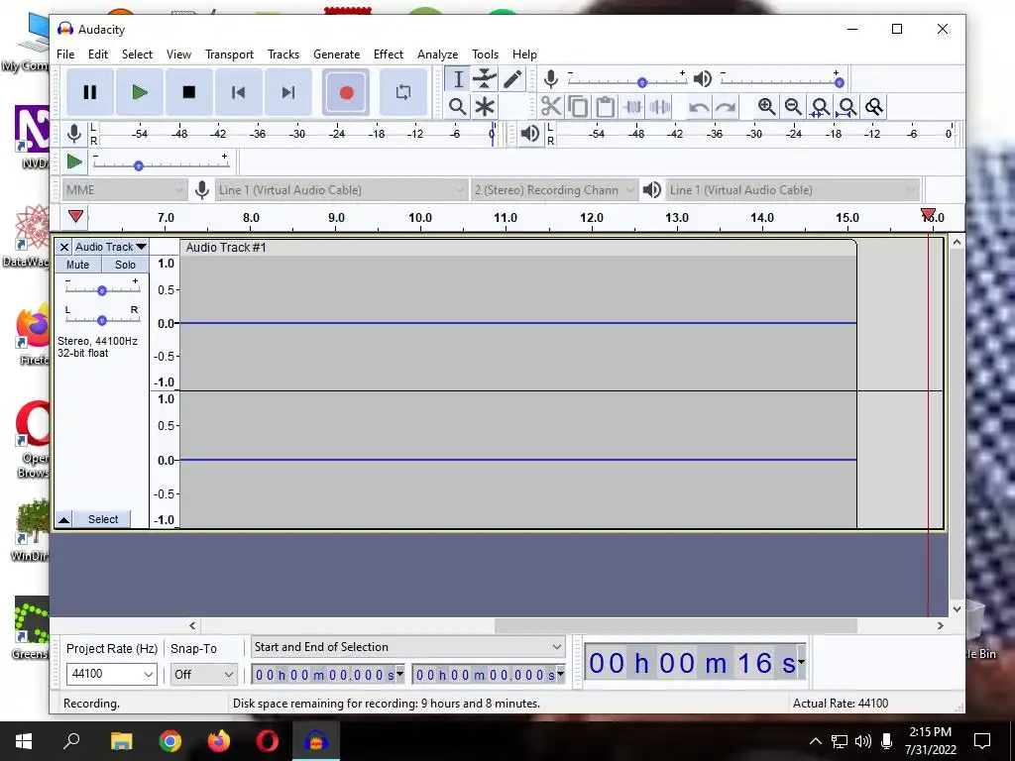Image resolution: width=1015 pixels, height=761 pixels.
Task: Open the recording channels dropdown
Action: [554, 189]
